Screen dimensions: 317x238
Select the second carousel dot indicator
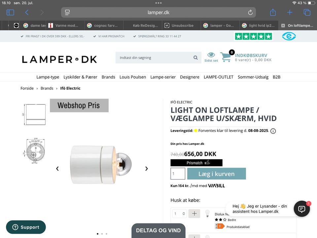[102, 234]
